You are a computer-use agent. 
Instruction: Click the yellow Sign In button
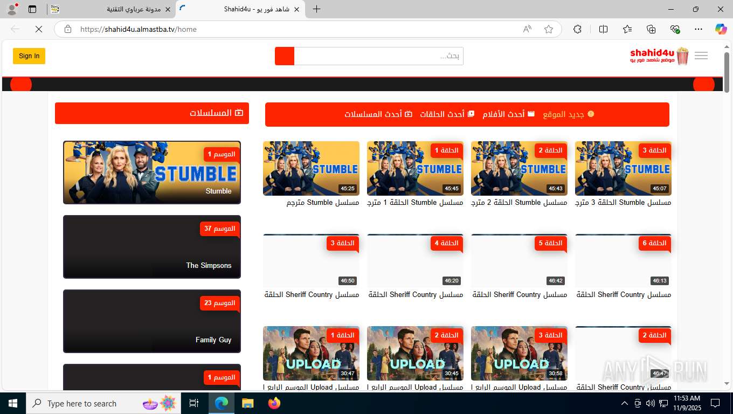pyautogui.click(x=29, y=56)
